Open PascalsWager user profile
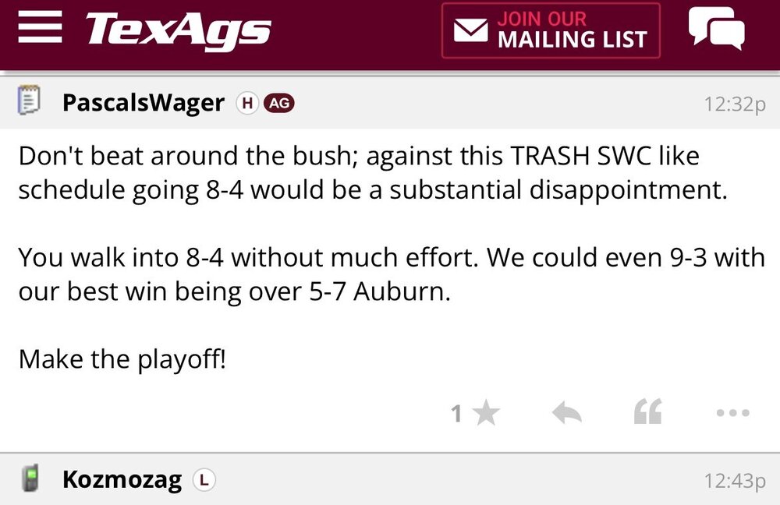Image resolution: width=780 pixels, height=505 pixels. click(x=144, y=103)
